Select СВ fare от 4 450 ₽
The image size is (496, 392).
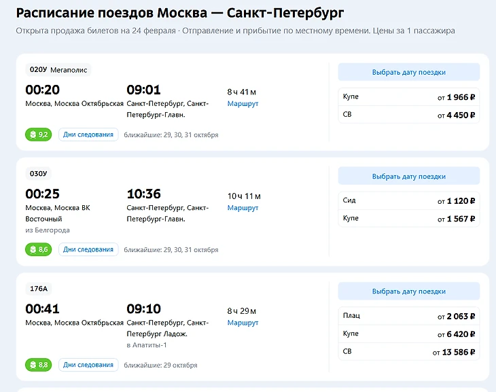point(409,115)
